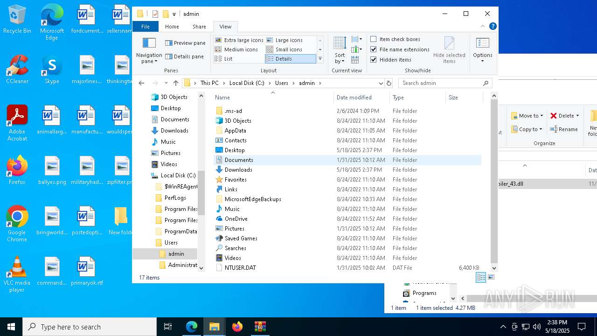Sort by the Name column

273,98
